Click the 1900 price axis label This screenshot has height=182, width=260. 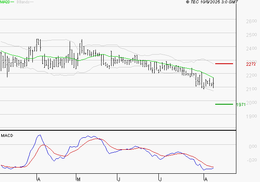pos(251,116)
